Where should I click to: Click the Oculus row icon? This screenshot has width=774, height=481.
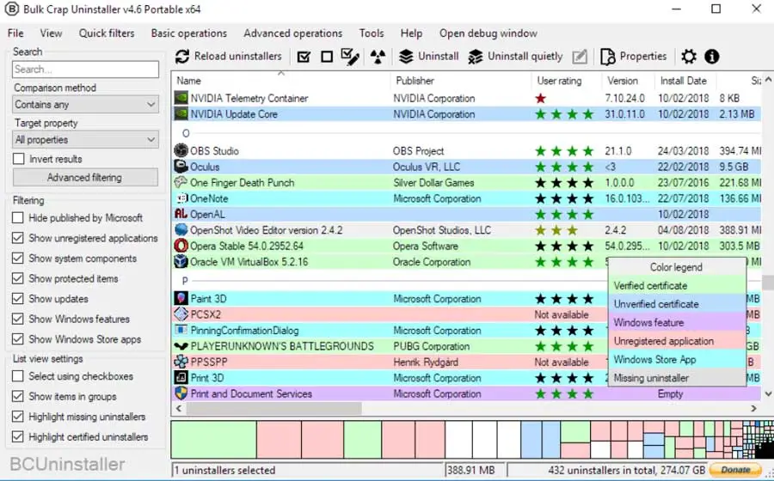point(181,166)
